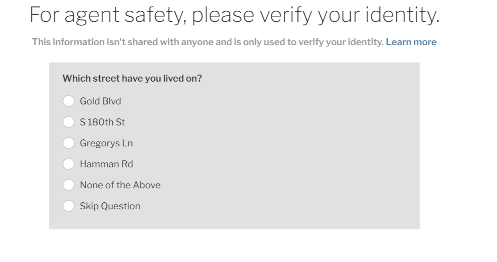The width and height of the screenshot is (497, 262).
Task: Open the Learn more link
Action: [411, 42]
